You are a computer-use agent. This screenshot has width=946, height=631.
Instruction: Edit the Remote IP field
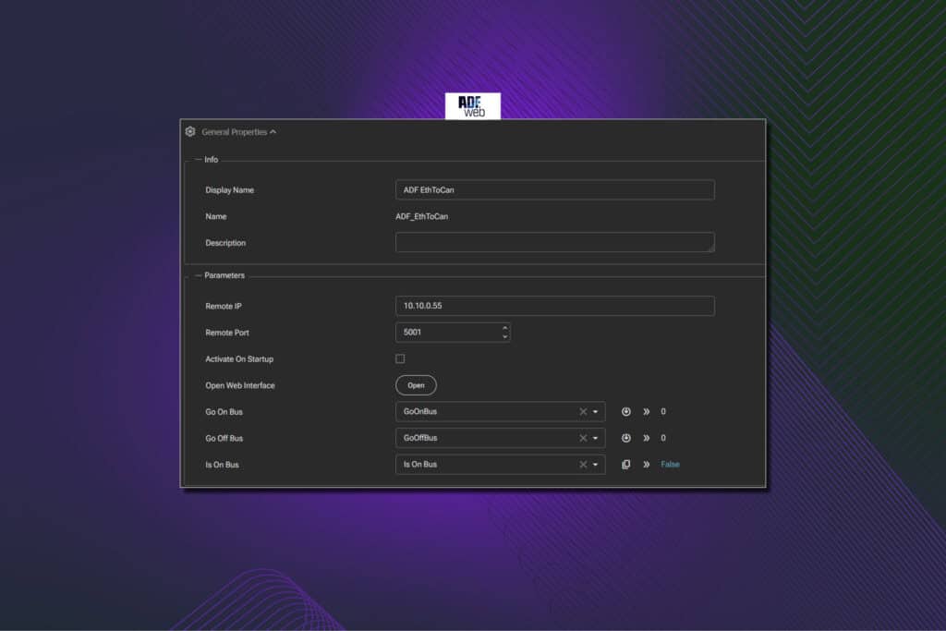554,306
